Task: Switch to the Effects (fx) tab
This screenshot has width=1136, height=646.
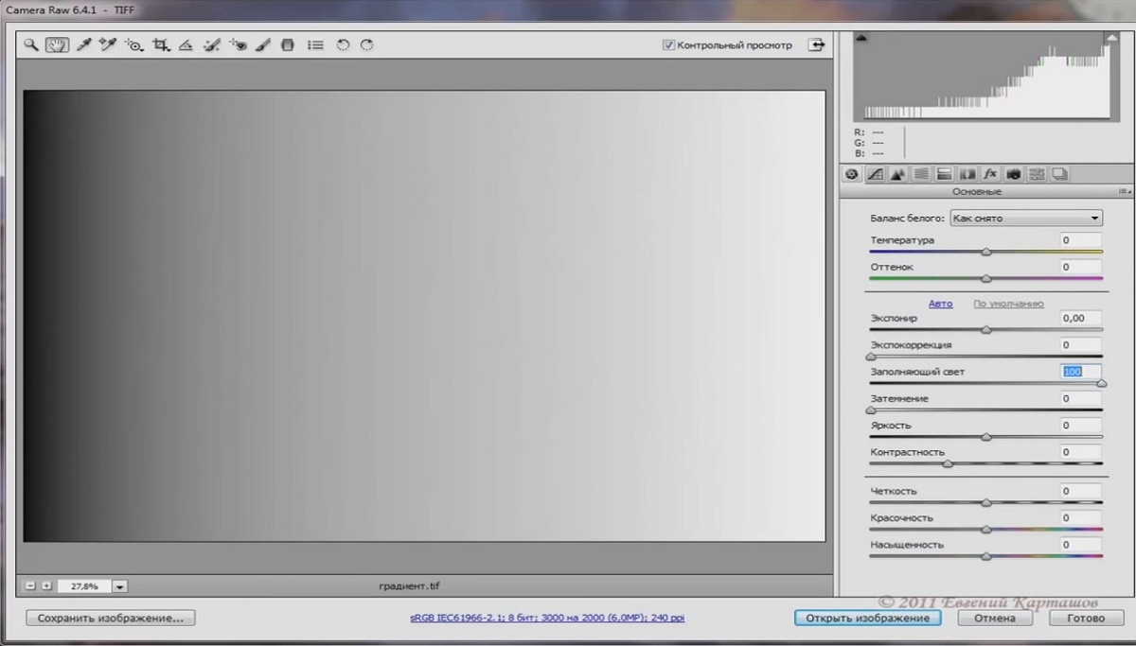Action: point(990,174)
